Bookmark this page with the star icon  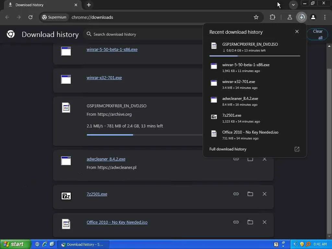(256, 17)
